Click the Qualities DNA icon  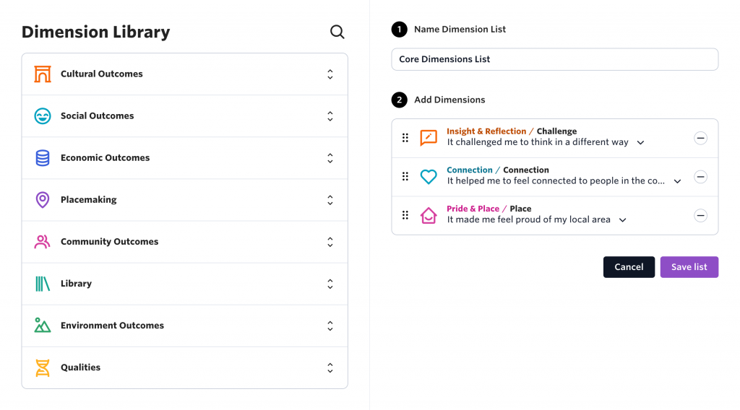[43, 367]
